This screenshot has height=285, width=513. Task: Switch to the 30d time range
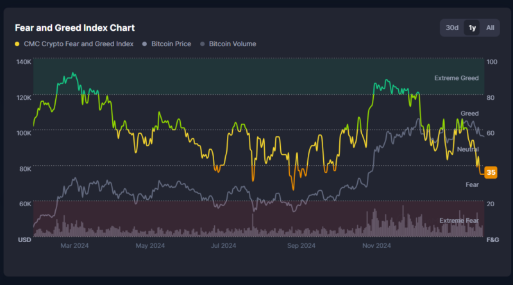[452, 28]
